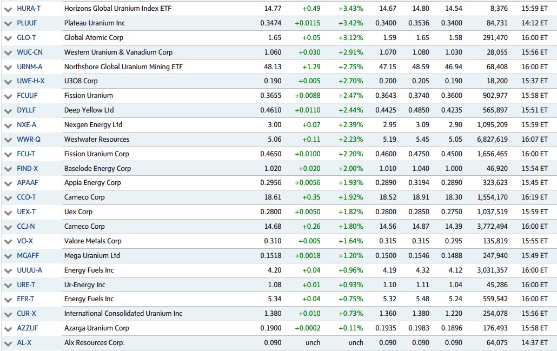The width and height of the screenshot is (557, 351).
Task: Open the FCUUF ticker link
Action: (27, 96)
